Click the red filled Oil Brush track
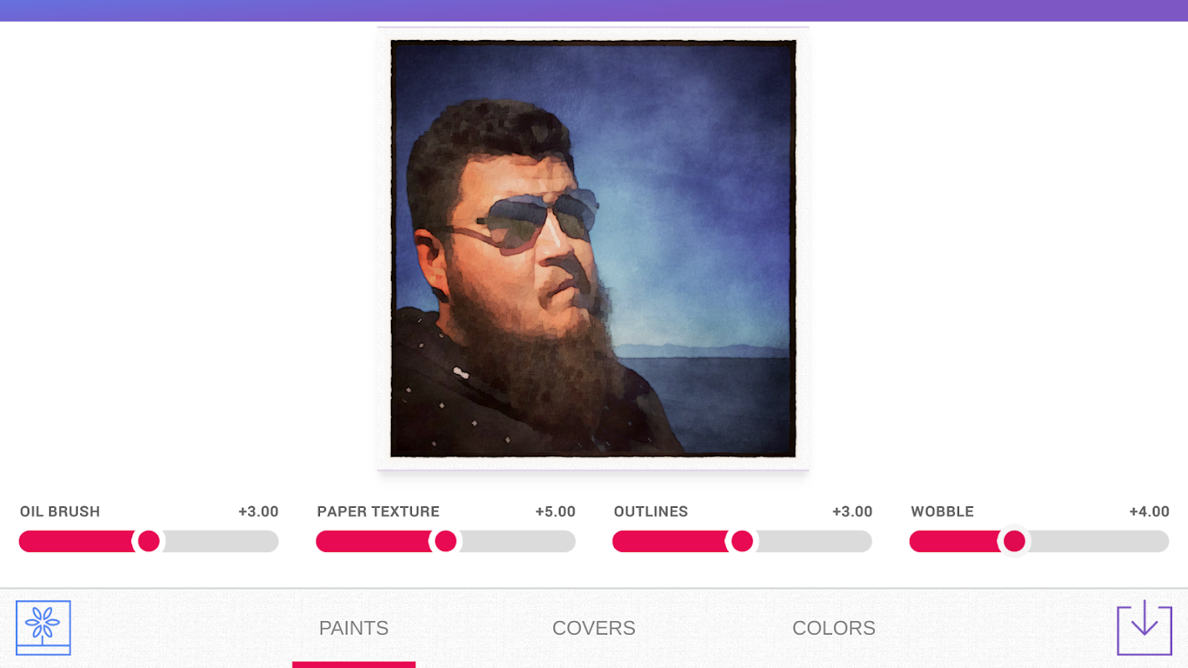The height and width of the screenshot is (668, 1188). pyautogui.click(x=76, y=541)
